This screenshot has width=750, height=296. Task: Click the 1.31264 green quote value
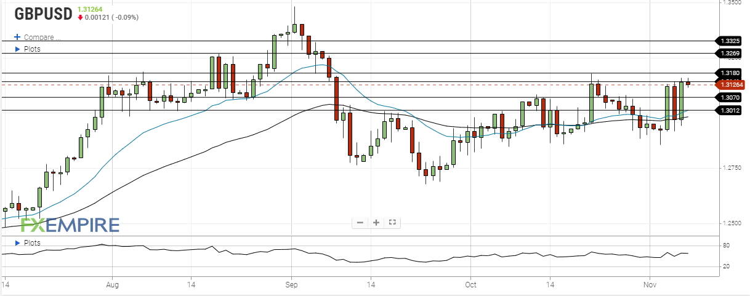pyautogui.click(x=91, y=9)
